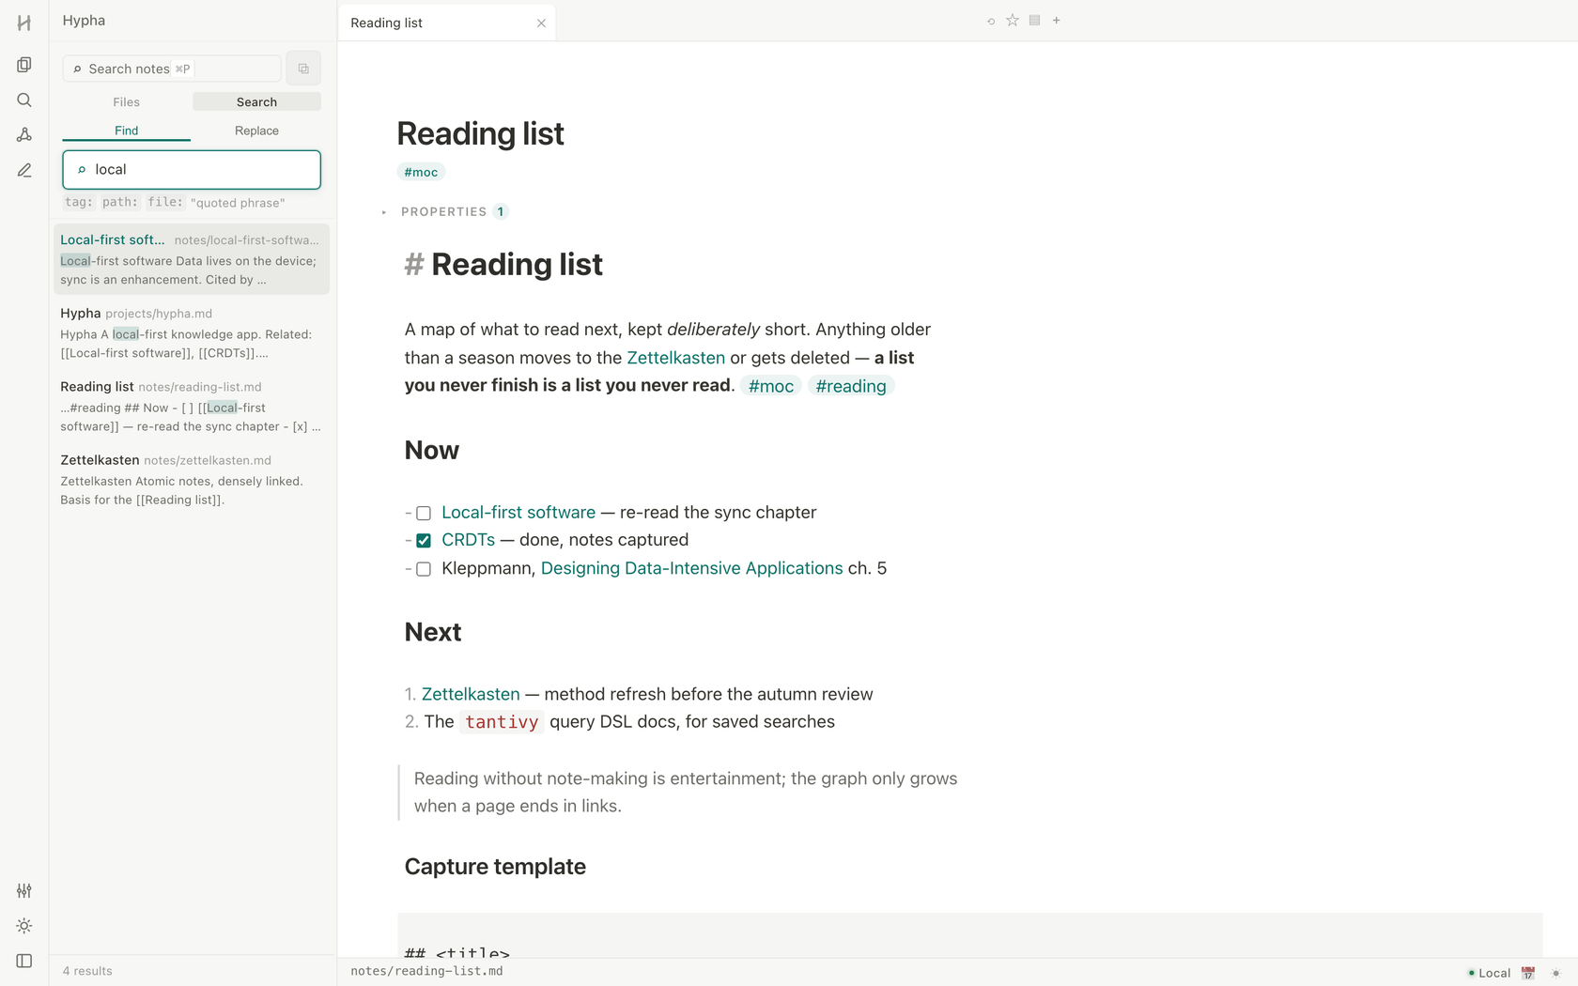The image size is (1578, 986).
Task: Check the Kleppmann task checkbox
Action: tap(424, 569)
